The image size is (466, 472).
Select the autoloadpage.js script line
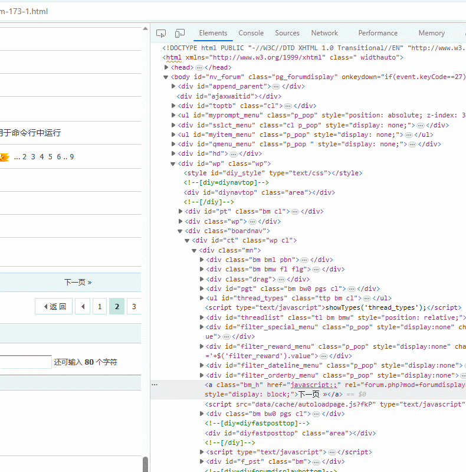tap(335, 404)
